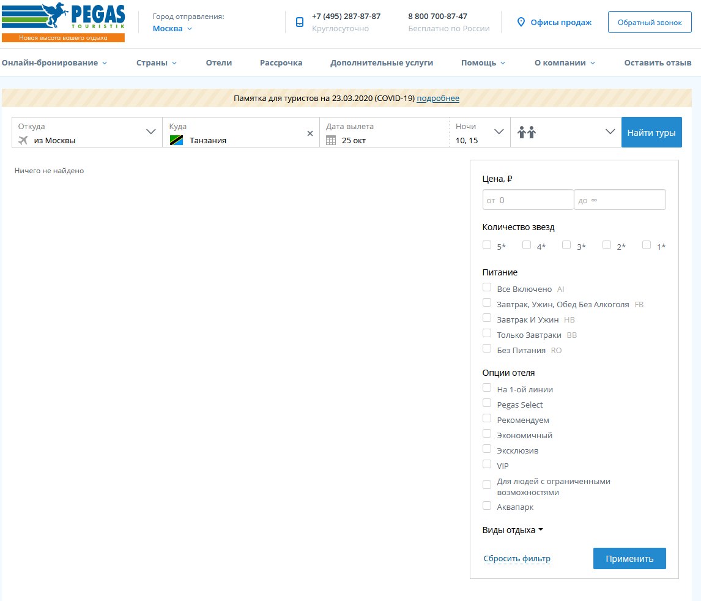Click the +7 (495) 287-87-87 phone number
The width and height of the screenshot is (701, 601).
point(346,16)
